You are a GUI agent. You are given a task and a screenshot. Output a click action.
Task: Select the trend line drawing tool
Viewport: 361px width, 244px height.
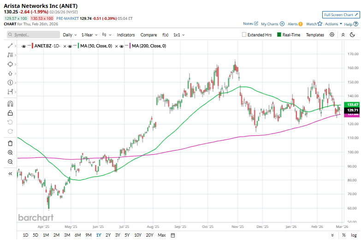tap(10, 46)
